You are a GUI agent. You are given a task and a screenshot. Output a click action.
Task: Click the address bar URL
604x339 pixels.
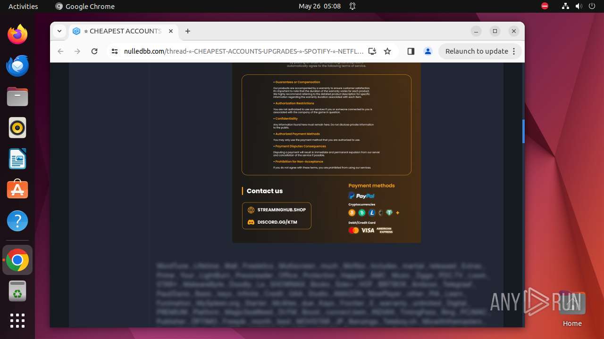point(244,51)
